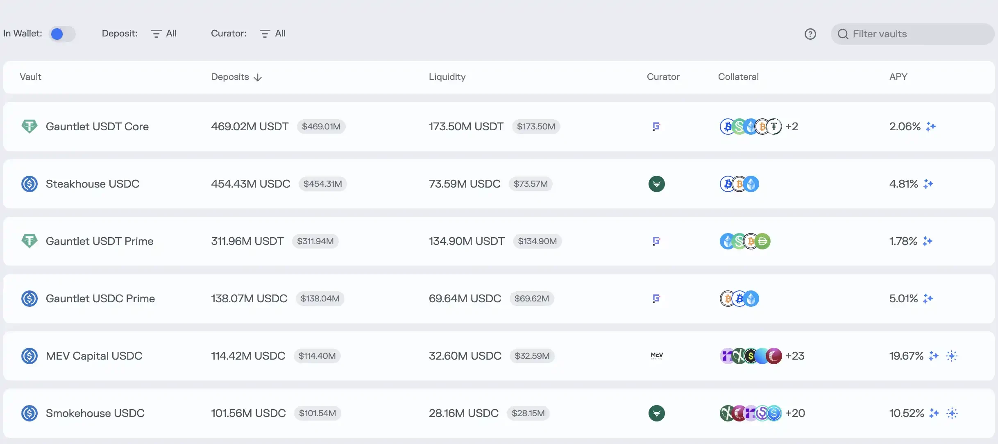Click the MEV Capital curator logo
Image resolution: width=998 pixels, height=444 pixels.
coord(656,356)
